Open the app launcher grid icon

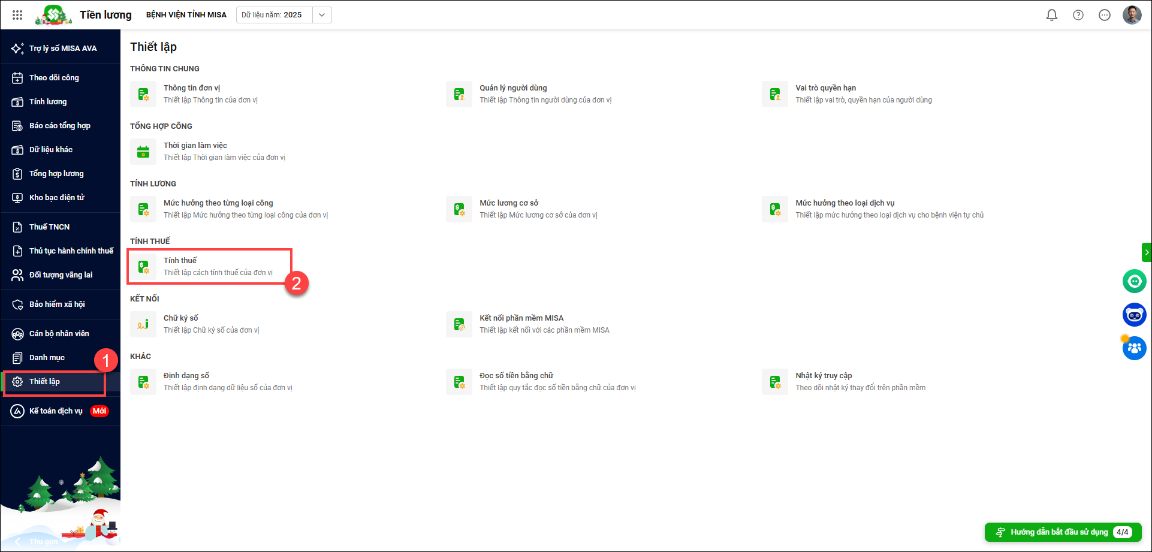17,15
